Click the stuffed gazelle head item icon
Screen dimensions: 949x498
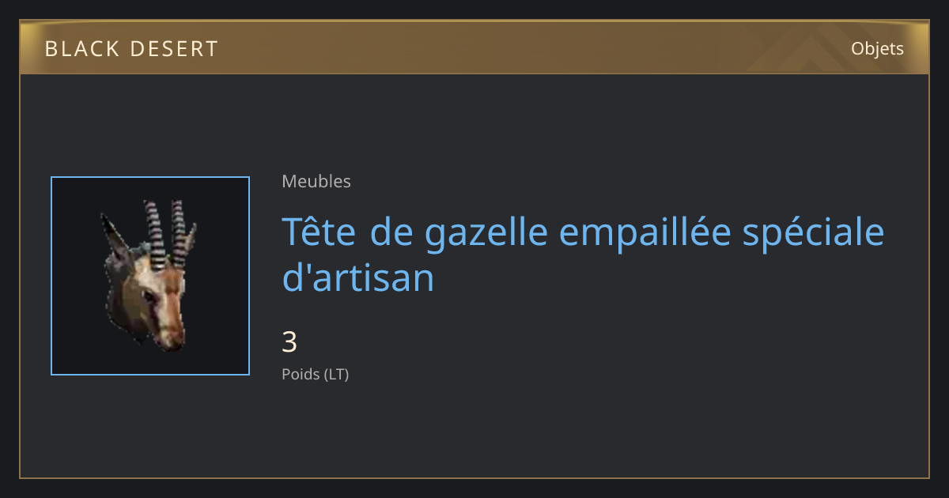149,275
